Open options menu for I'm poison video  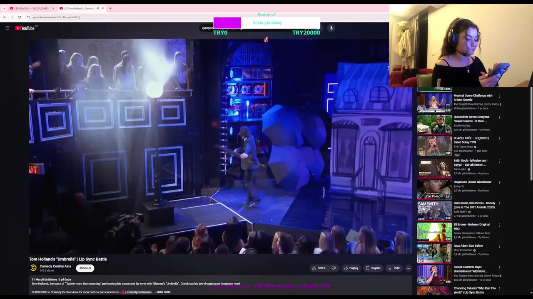[x=499, y=182]
